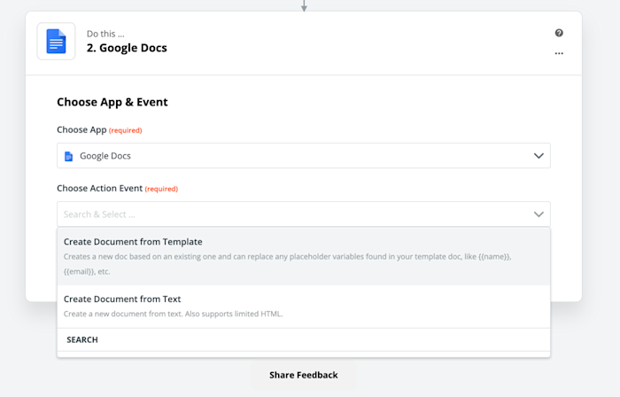Click the template placeholder variables description text

(288, 264)
